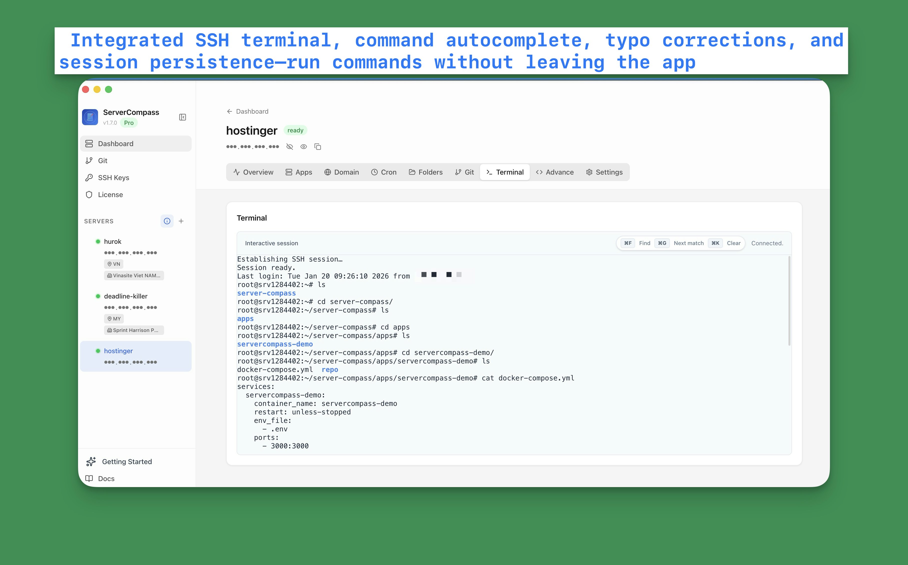Open SSH Keys page
The image size is (908, 565).
coord(113,178)
